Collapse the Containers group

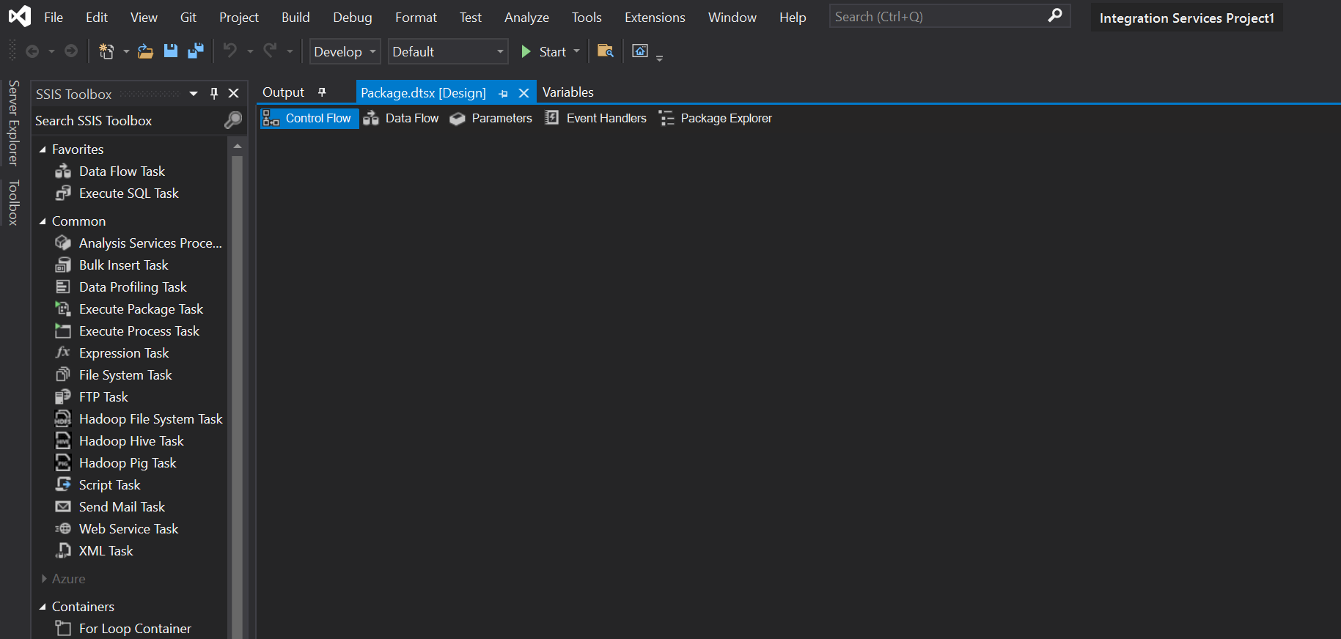tap(43, 607)
